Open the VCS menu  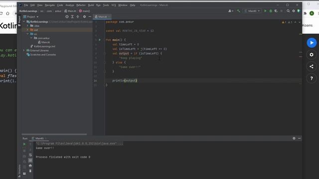(114, 5)
